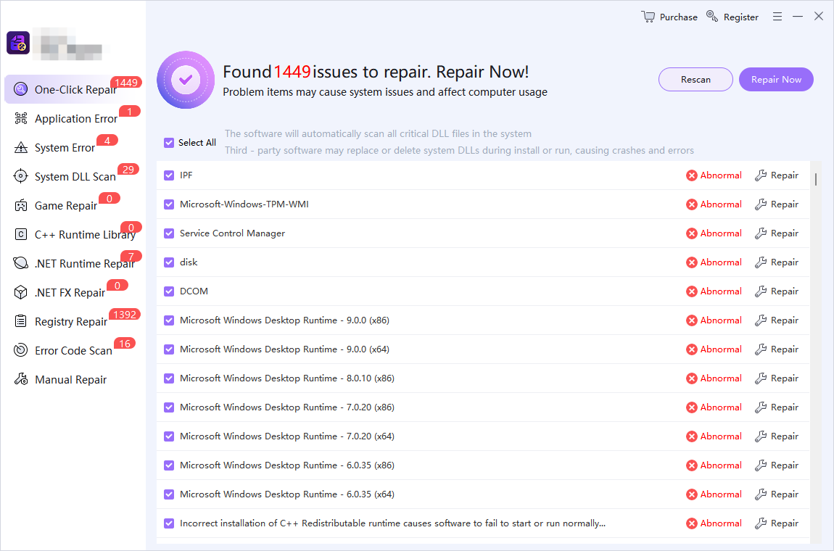Click the Rescan button
The image size is (834, 551).
coord(695,80)
